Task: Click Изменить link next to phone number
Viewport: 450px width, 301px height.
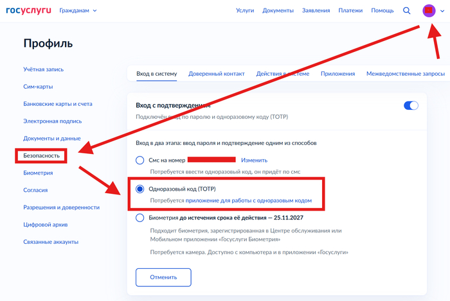Action: [x=254, y=160]
